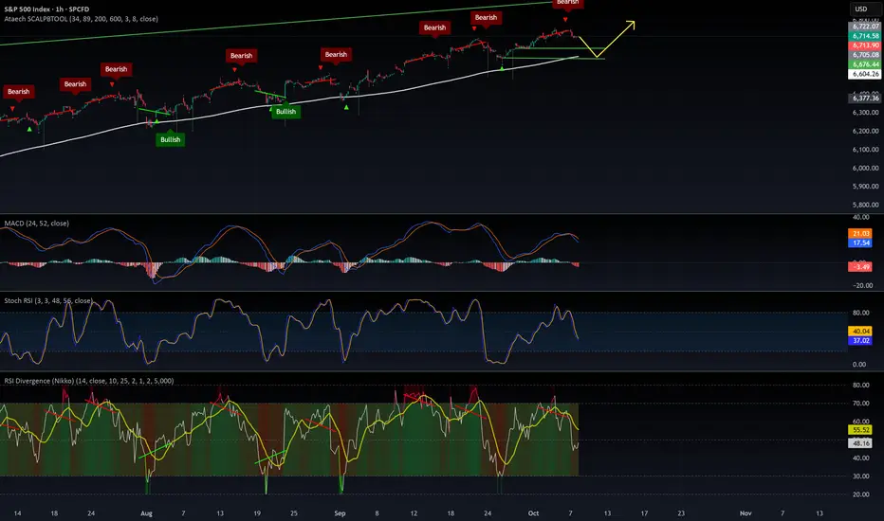Click the Sep label on time axis
The width and height of the screenshot is (884, 521).
coord(340,513)
